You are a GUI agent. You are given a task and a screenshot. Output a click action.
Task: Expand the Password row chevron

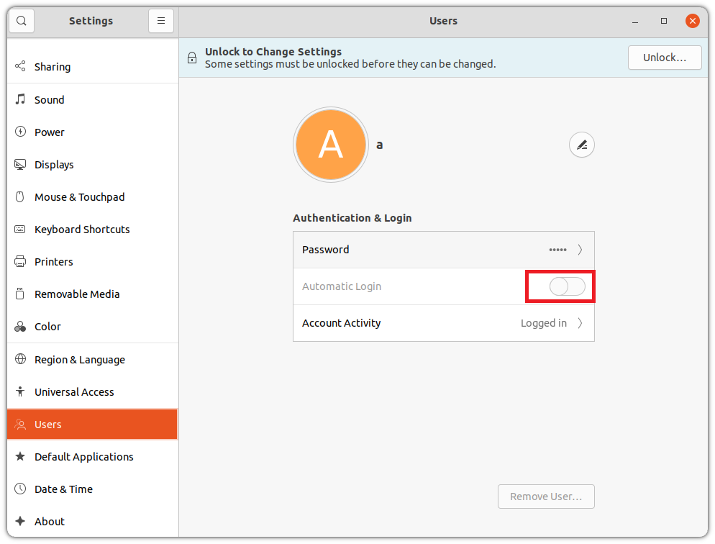pyautogui.click(x=580, y=250)
